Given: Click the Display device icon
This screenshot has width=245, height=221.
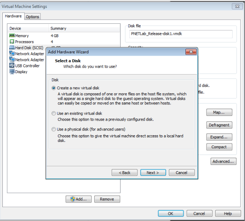Looking at the screenshot, I should pyautogui.click(x=12, y=72).
